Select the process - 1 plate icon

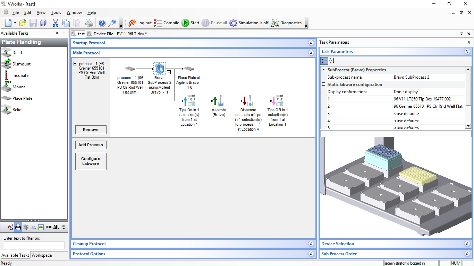130,69
